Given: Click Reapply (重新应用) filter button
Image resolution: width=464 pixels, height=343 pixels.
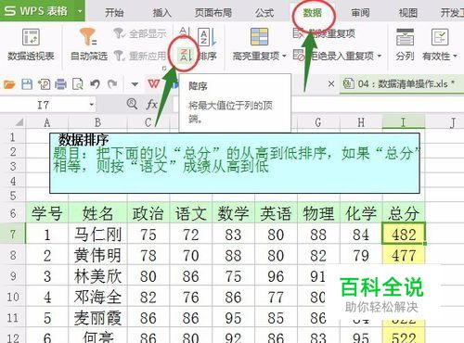Looking at the screenshot, I should (x=141, y=56).
